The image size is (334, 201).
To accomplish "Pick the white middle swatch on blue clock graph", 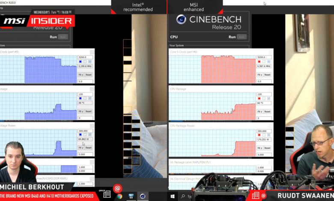I will coord(85,62).
